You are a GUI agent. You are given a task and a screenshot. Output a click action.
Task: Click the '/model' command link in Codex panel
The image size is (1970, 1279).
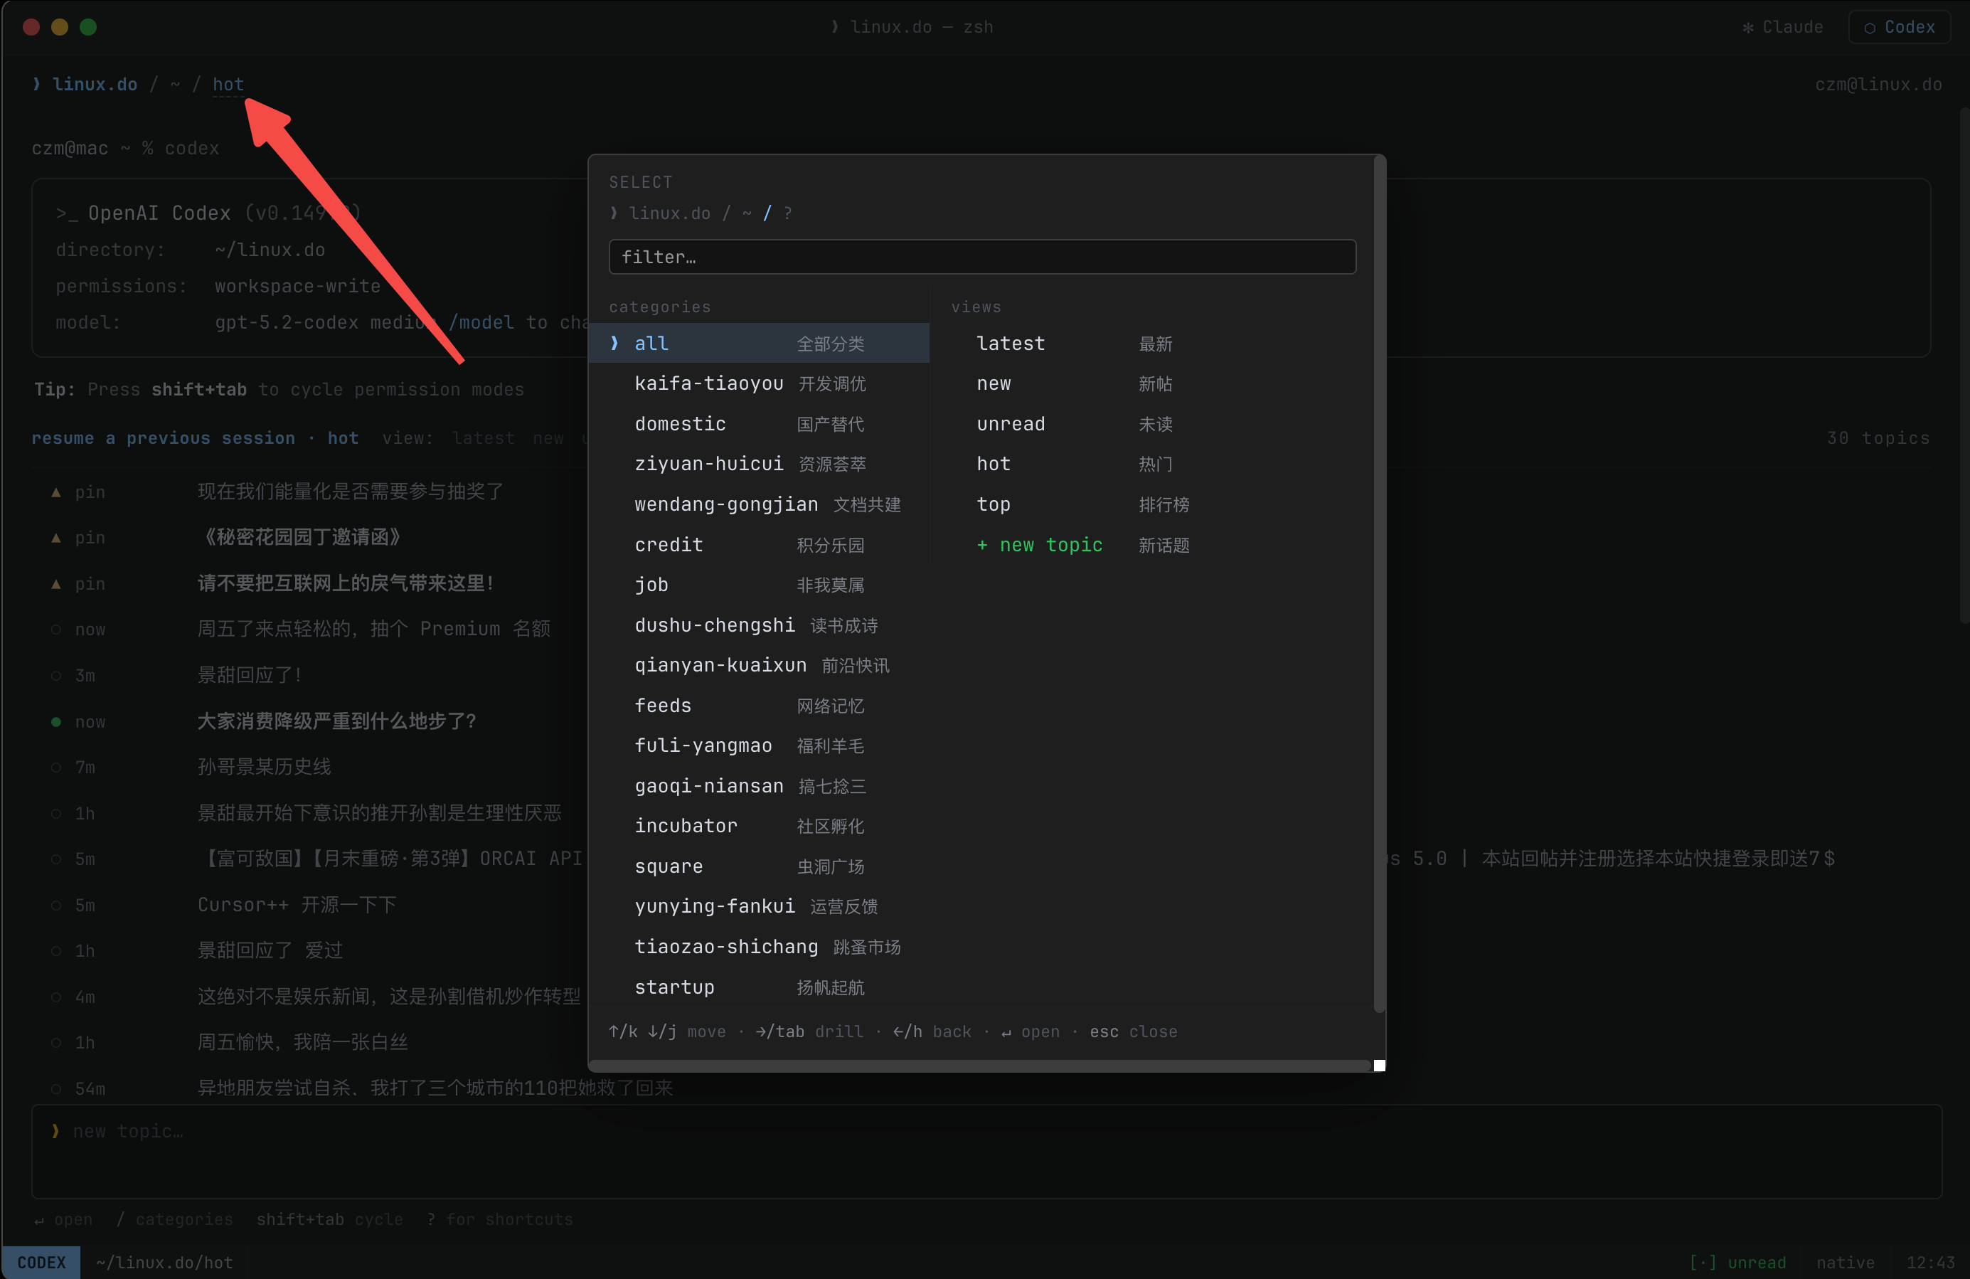(x=481, y=322)
